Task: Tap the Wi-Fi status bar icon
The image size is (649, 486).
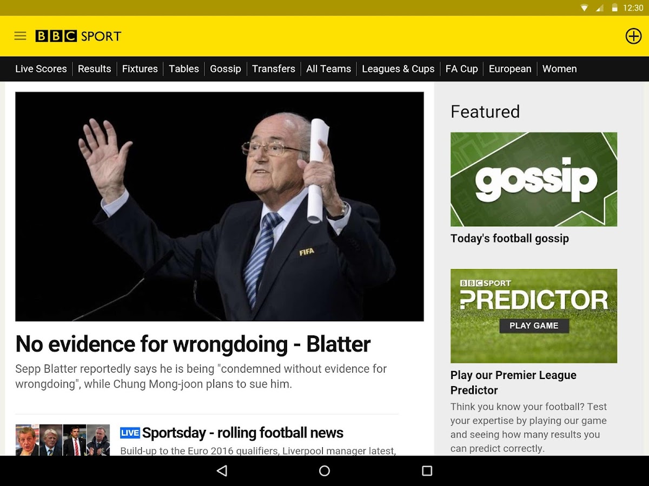Action: point(584,8)
